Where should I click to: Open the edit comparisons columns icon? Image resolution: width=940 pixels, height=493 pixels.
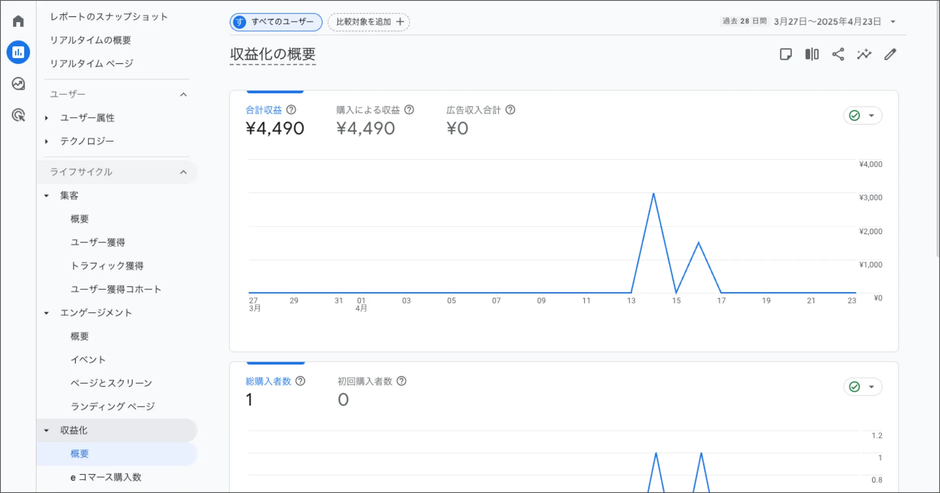click(812, 54)
